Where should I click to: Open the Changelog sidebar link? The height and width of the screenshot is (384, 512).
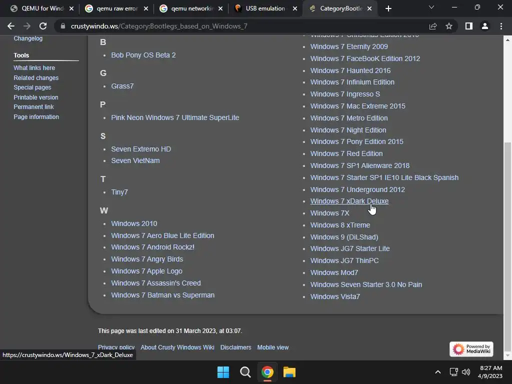click(x=28, y=38)
